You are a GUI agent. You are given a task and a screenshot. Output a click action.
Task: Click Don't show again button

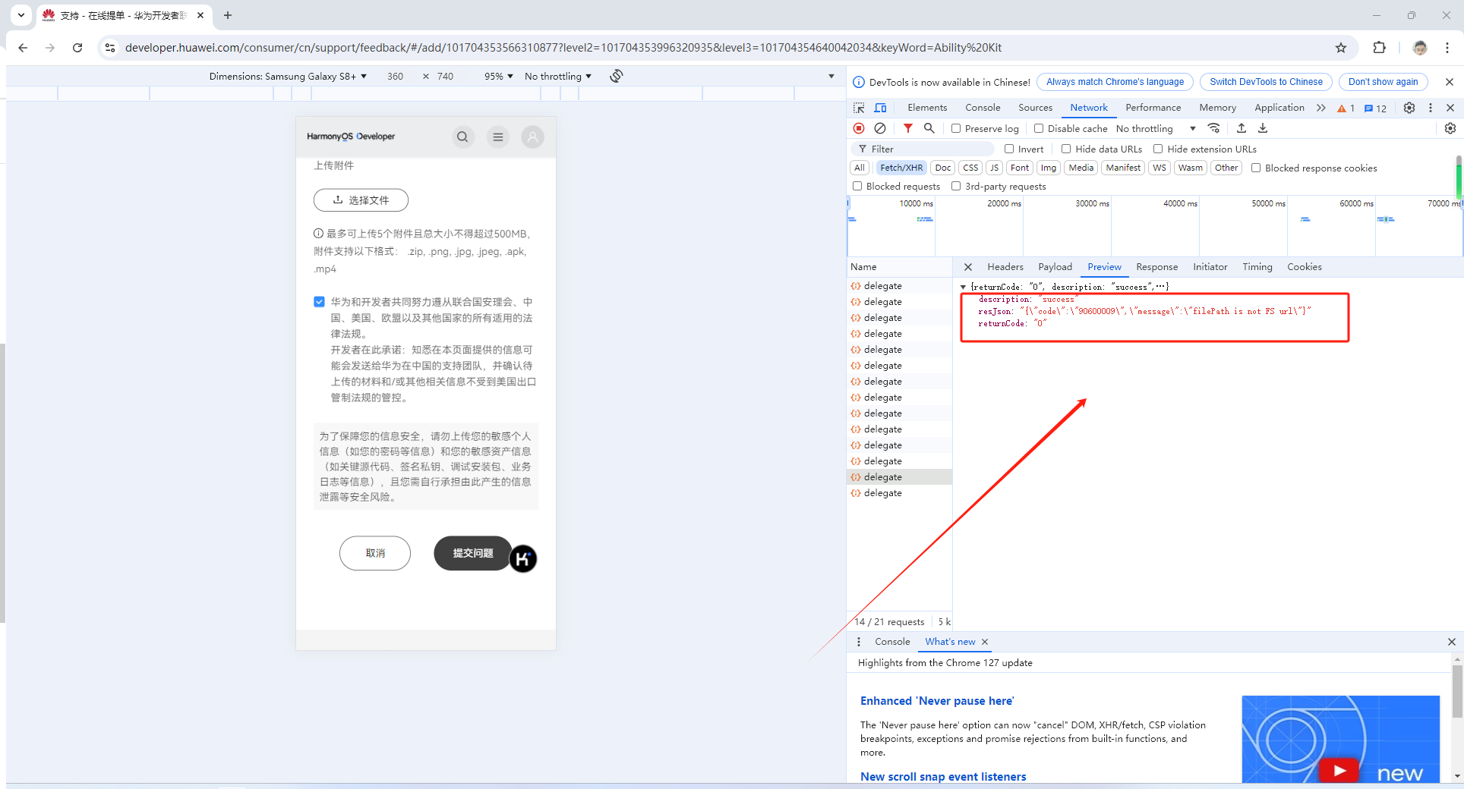1383,82
